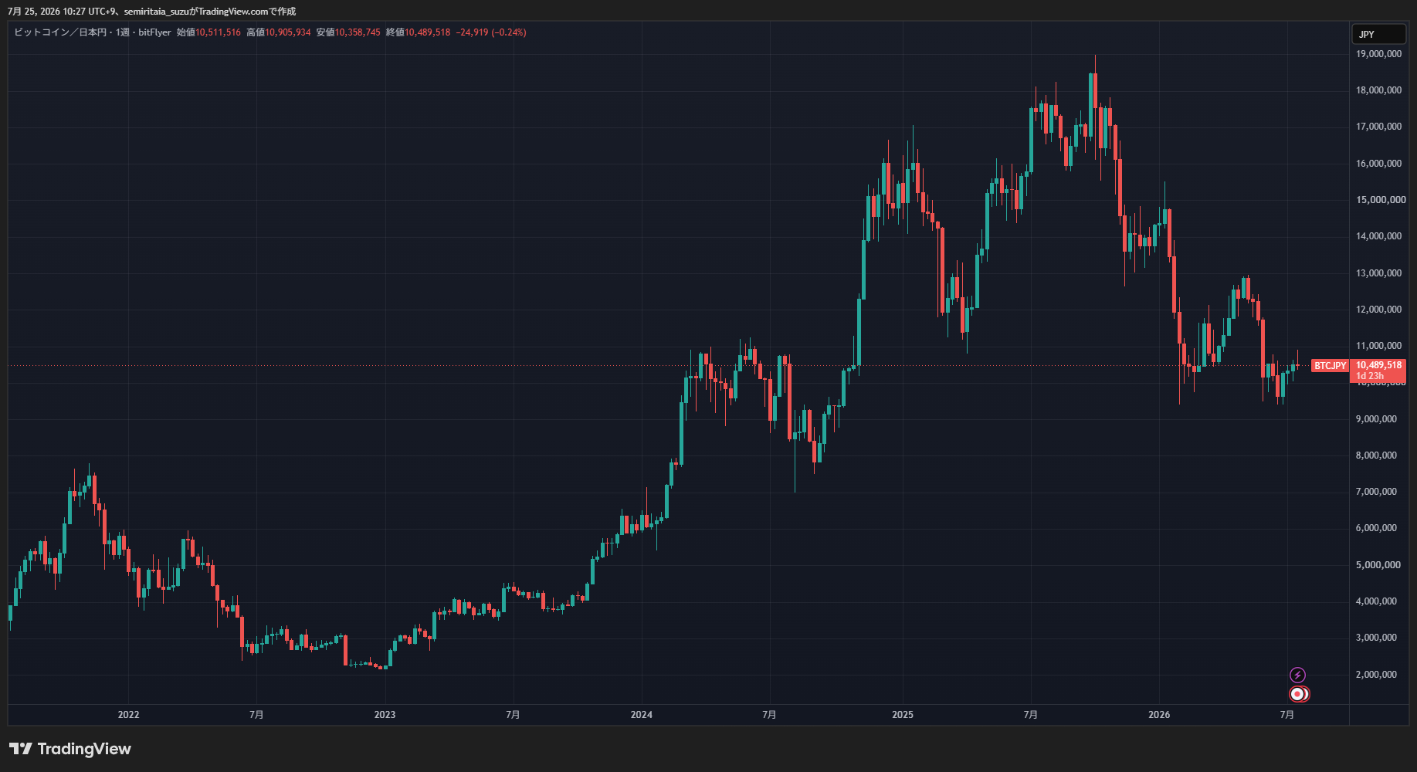
Task: Click the 5,000,000 price axis label
Action: pyautogui.click(x=1378, y=565)
